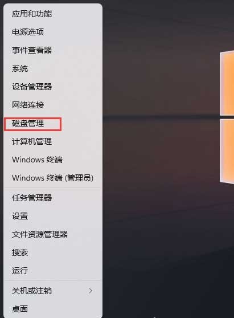
Task: Open 文件资源管理器
Action: [x=53, y=234]
